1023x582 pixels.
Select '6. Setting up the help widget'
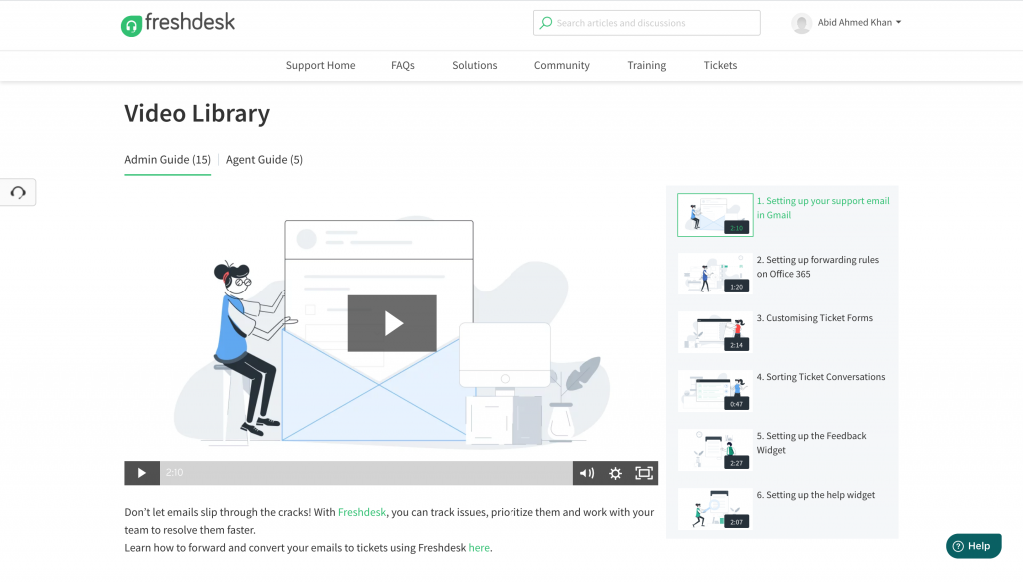pyautogui.click(x=816, y=495)
